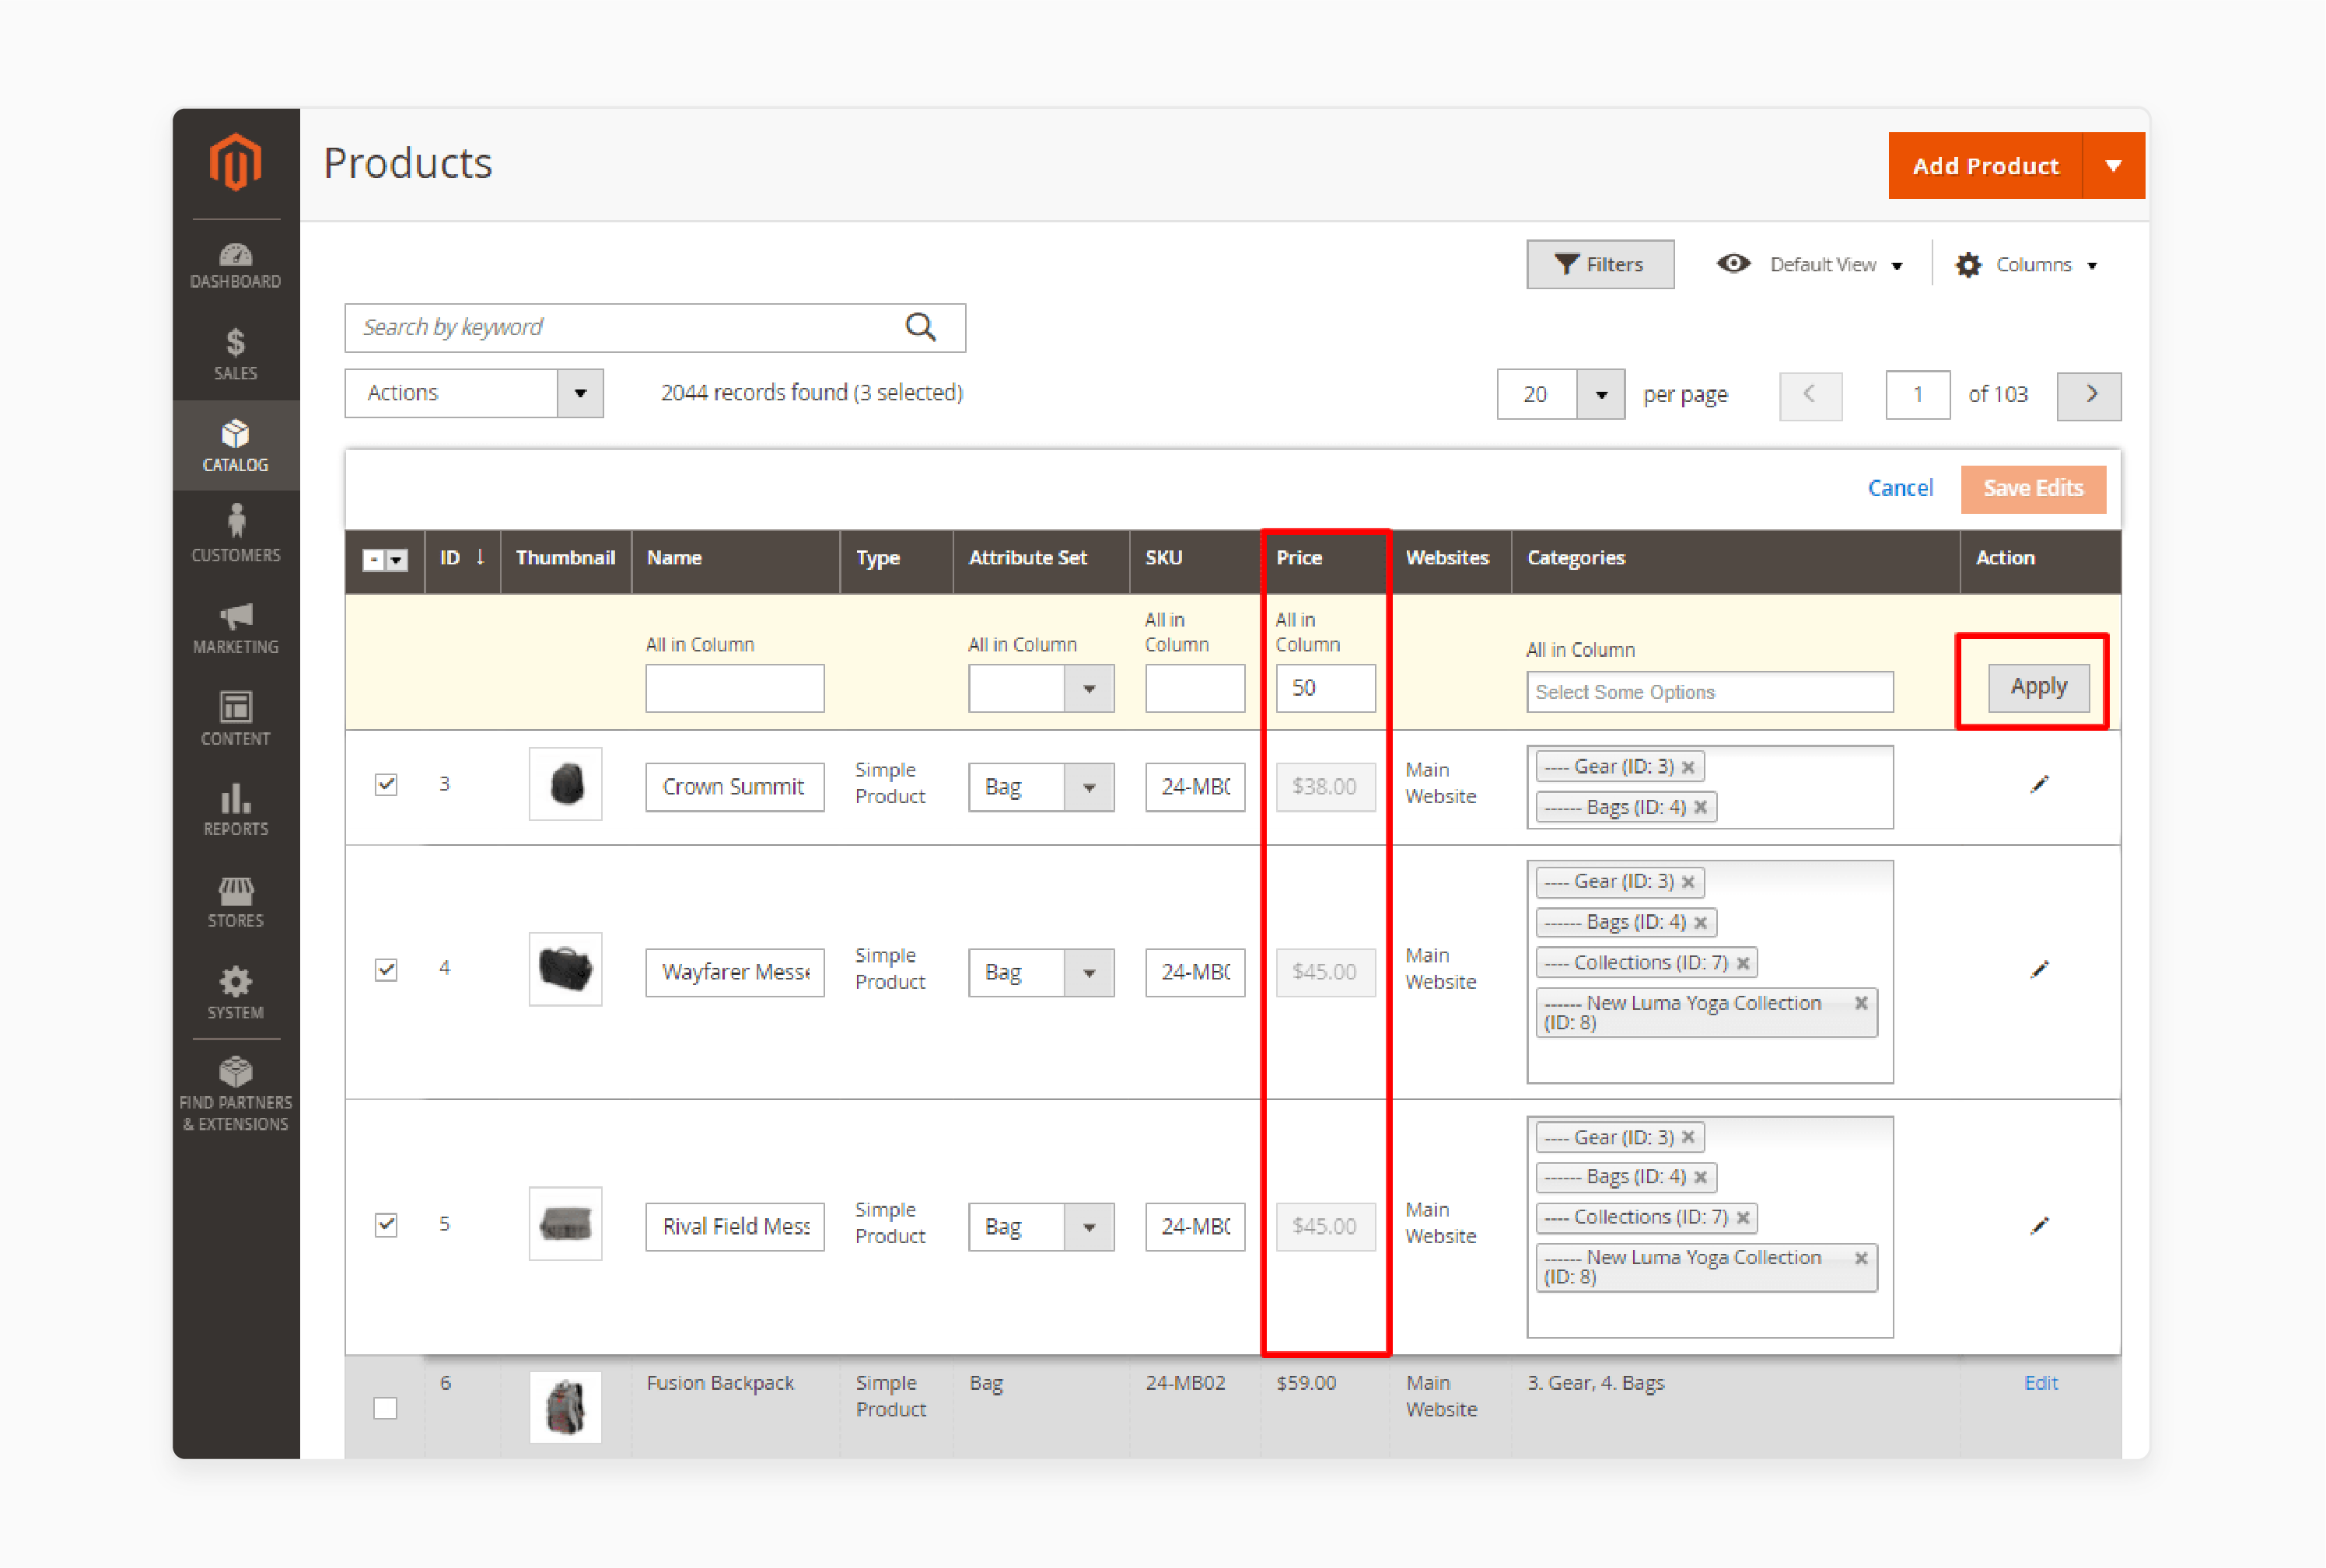The image size is (2326, 1568).
Task: Uncheck the checkbox for product ID 3
Action: click(x=387, y=784)
